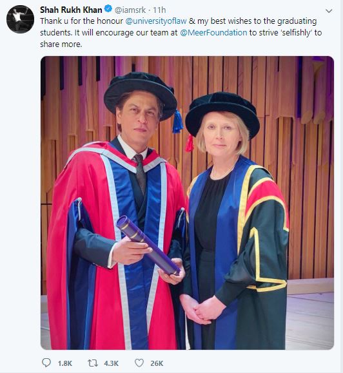Open the @universityoflaw mention
343x373 pixels.
point(155,21)
